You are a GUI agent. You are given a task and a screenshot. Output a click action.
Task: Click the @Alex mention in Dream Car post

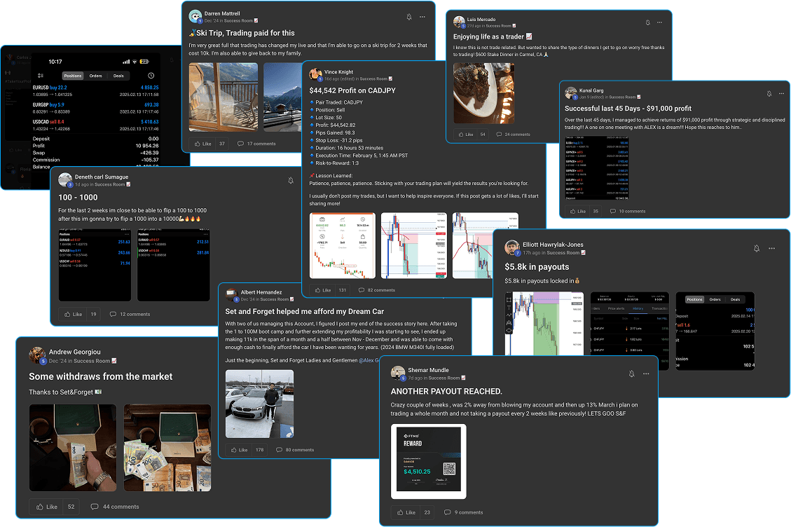pos(368,360)
